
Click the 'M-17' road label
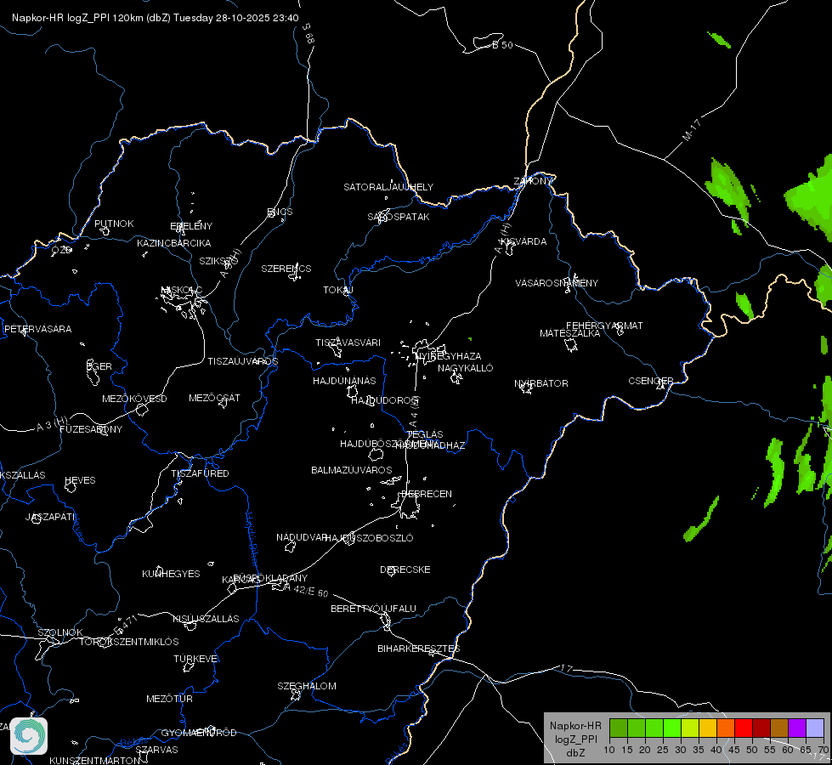(x=692, y=130)
